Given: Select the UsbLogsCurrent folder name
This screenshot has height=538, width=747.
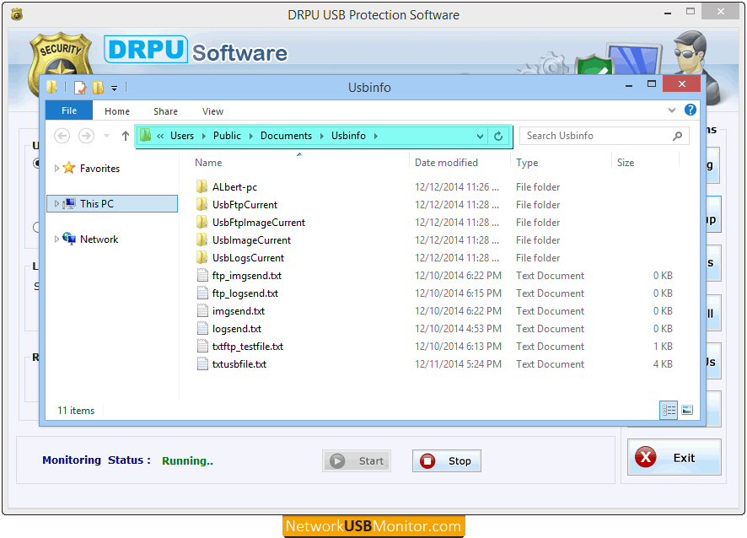Looking at the screenshot, I should coord(248,258).
